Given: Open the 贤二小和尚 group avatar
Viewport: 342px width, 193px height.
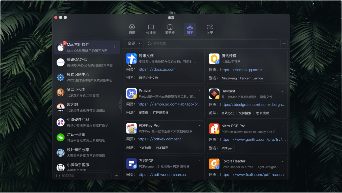Looking at the screenshot, I should [x=61, y=92].
